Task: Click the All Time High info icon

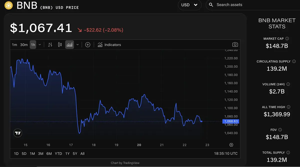Action: [288, 107]
